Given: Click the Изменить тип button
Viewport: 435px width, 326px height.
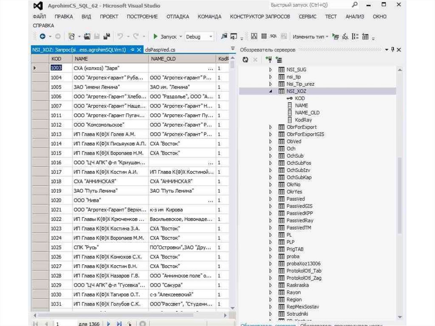Looking at the screenshot, I should [310, 37].
